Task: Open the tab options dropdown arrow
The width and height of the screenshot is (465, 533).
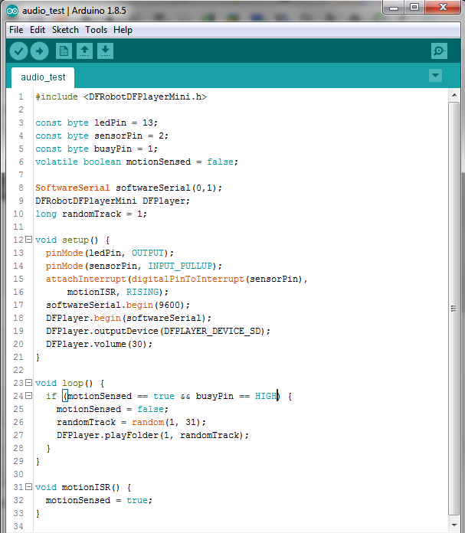Action: 435,76
